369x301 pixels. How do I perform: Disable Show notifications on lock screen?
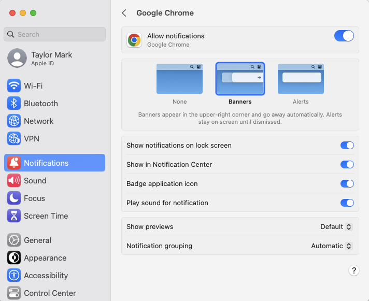coord(347,146)
